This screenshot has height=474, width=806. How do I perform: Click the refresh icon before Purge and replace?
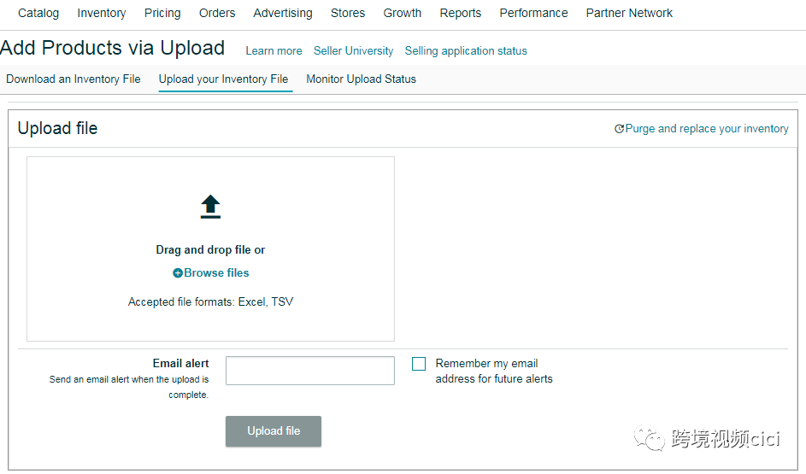(620, 129)
